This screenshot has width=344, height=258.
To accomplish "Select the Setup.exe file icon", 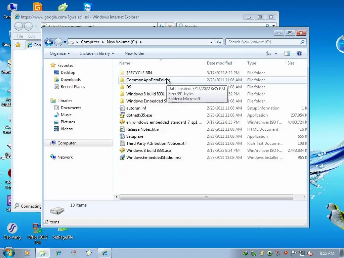I will click(122, 136).
